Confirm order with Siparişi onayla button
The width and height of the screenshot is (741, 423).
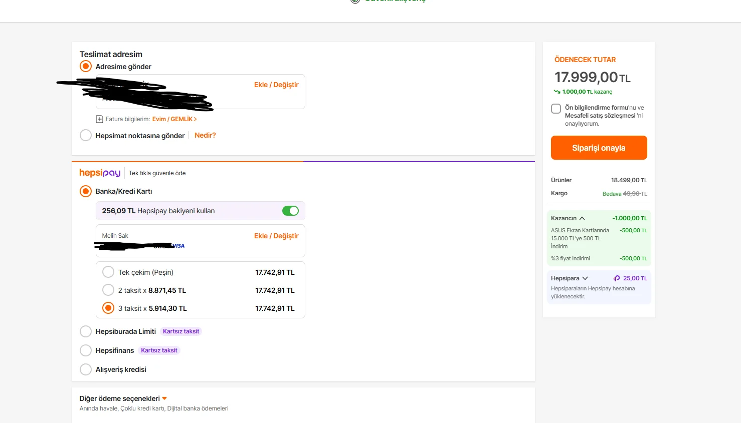click(x=599, y=148)
